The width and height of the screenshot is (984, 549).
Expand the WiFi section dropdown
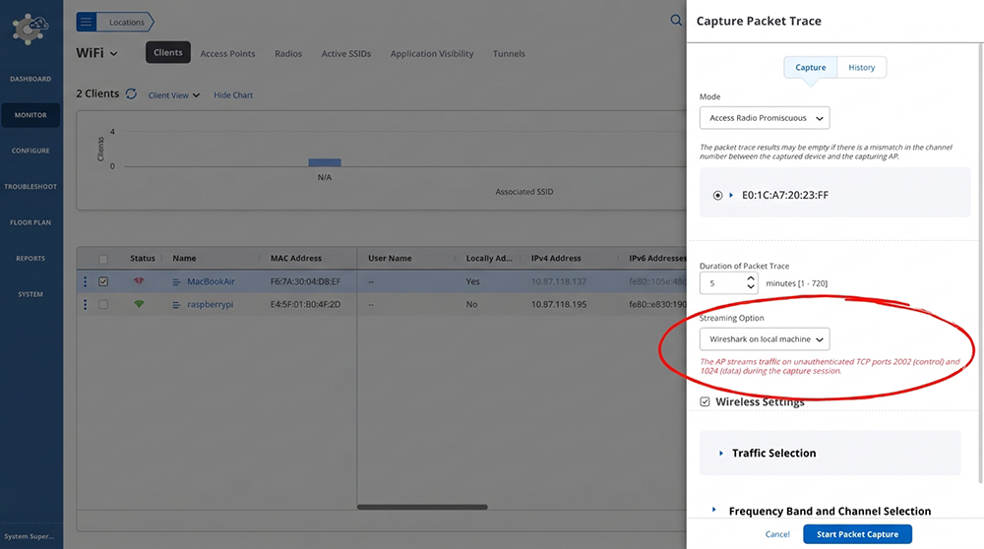(96, 53)
